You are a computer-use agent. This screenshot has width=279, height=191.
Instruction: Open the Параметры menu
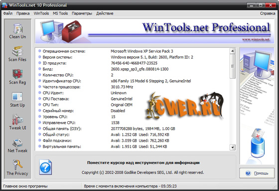point(82,13)
